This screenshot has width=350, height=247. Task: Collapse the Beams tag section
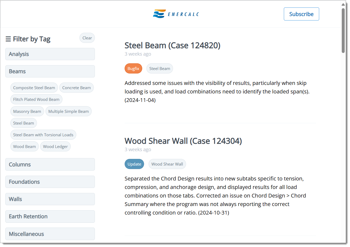coord(50,71)
